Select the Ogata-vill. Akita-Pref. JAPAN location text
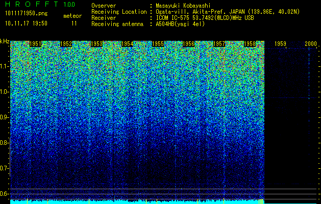The height and width of the screenshot is (204, 321). [228, 12]
